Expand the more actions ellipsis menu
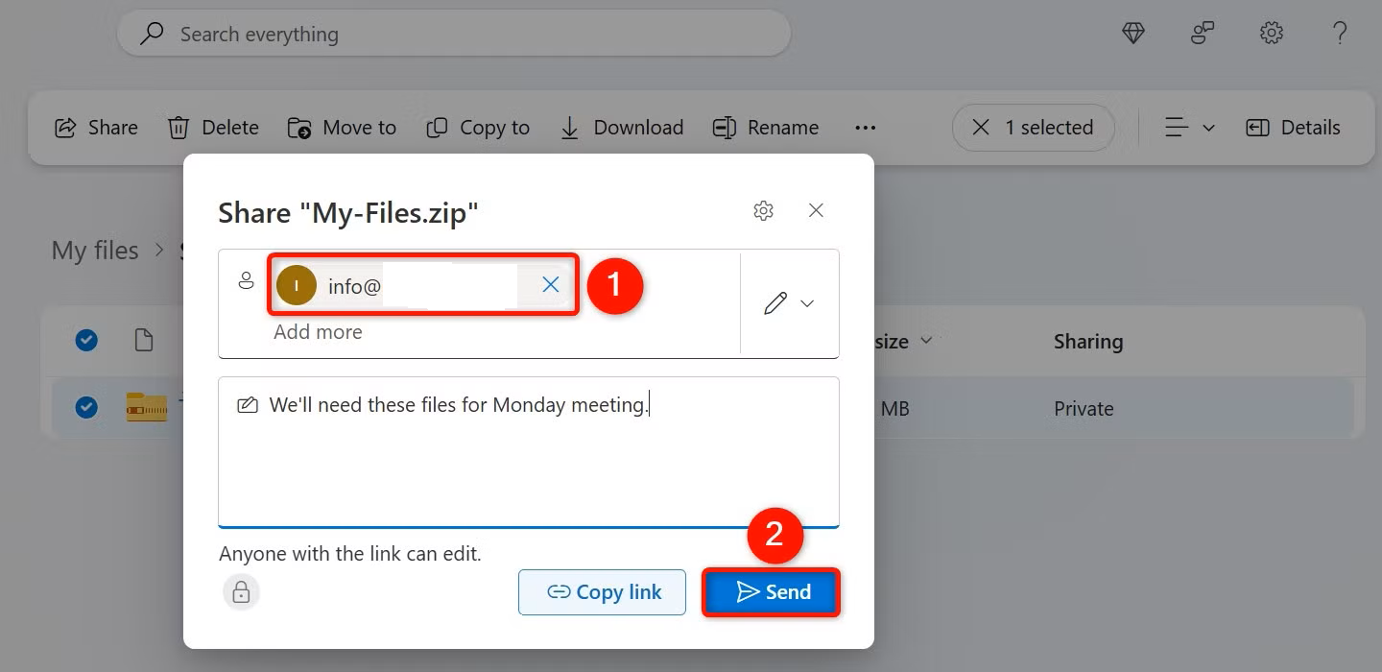 click(866, 128)
